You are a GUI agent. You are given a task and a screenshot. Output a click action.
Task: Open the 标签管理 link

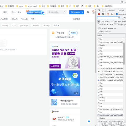click(76, 19)
